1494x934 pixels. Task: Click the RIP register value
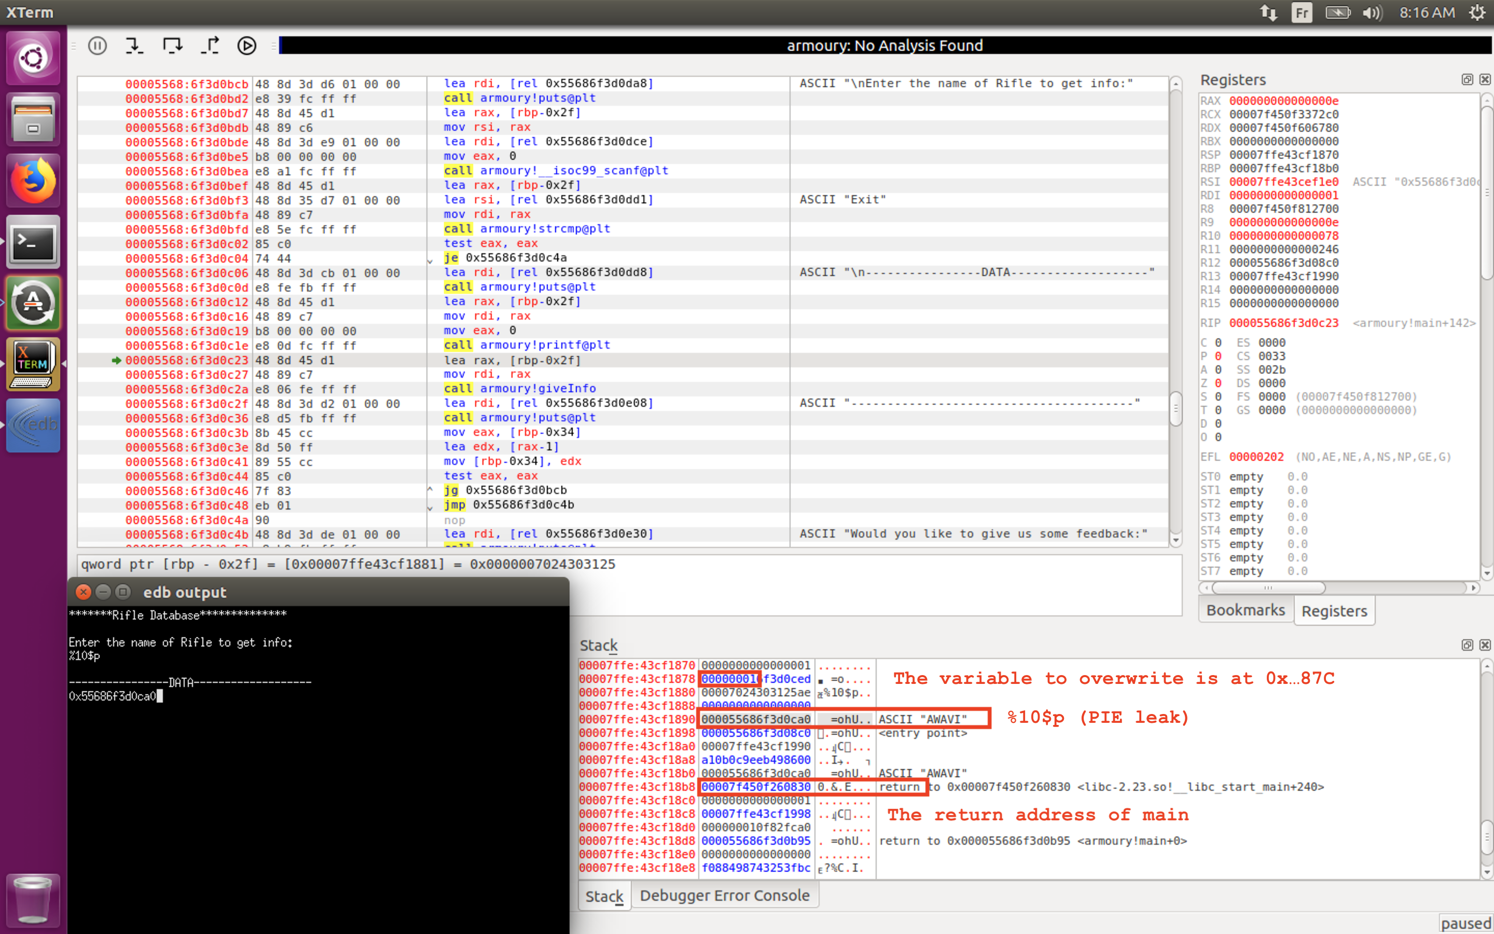[x=1283, y=323]
